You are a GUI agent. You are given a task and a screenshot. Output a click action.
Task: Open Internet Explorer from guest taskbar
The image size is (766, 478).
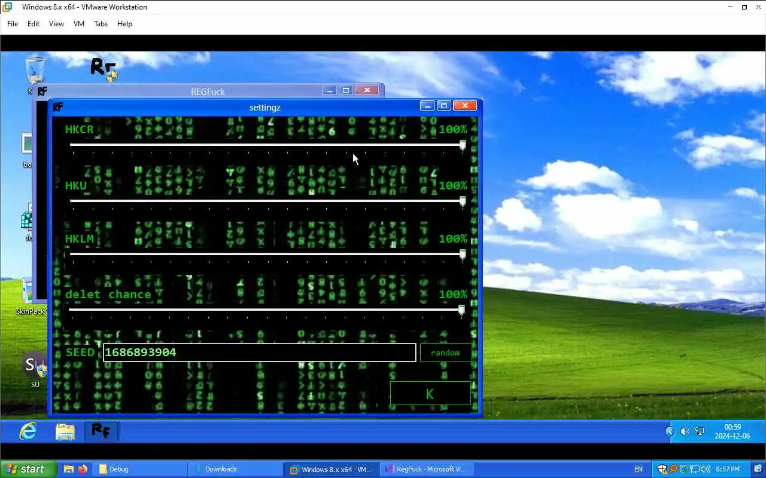(28, 431)
